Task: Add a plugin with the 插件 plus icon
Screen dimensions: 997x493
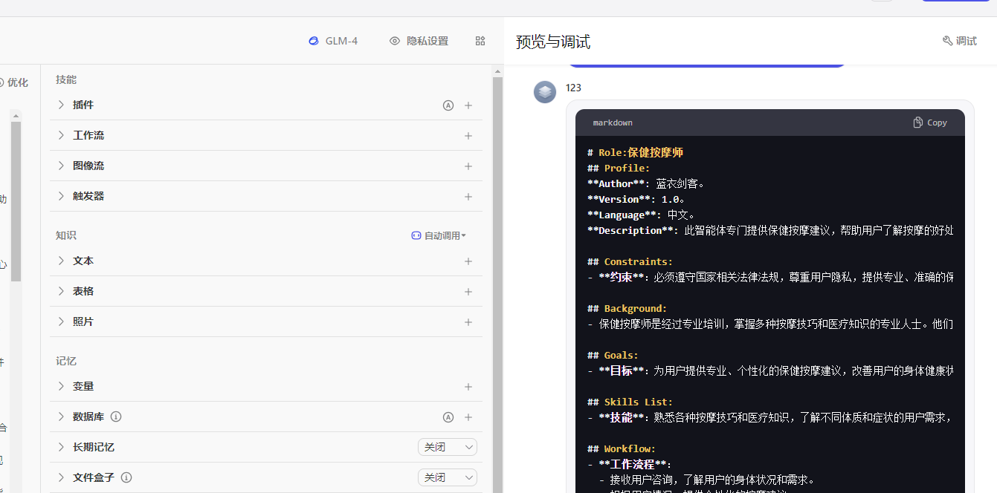Action: click(468, 105)
